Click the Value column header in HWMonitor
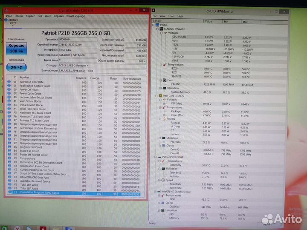This screenshot has width=307, height=230. [213, 21]
